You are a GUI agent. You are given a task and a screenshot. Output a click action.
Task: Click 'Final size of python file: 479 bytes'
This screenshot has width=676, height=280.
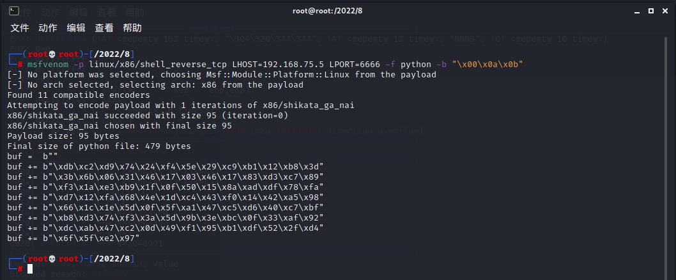[x=99, y=146]
